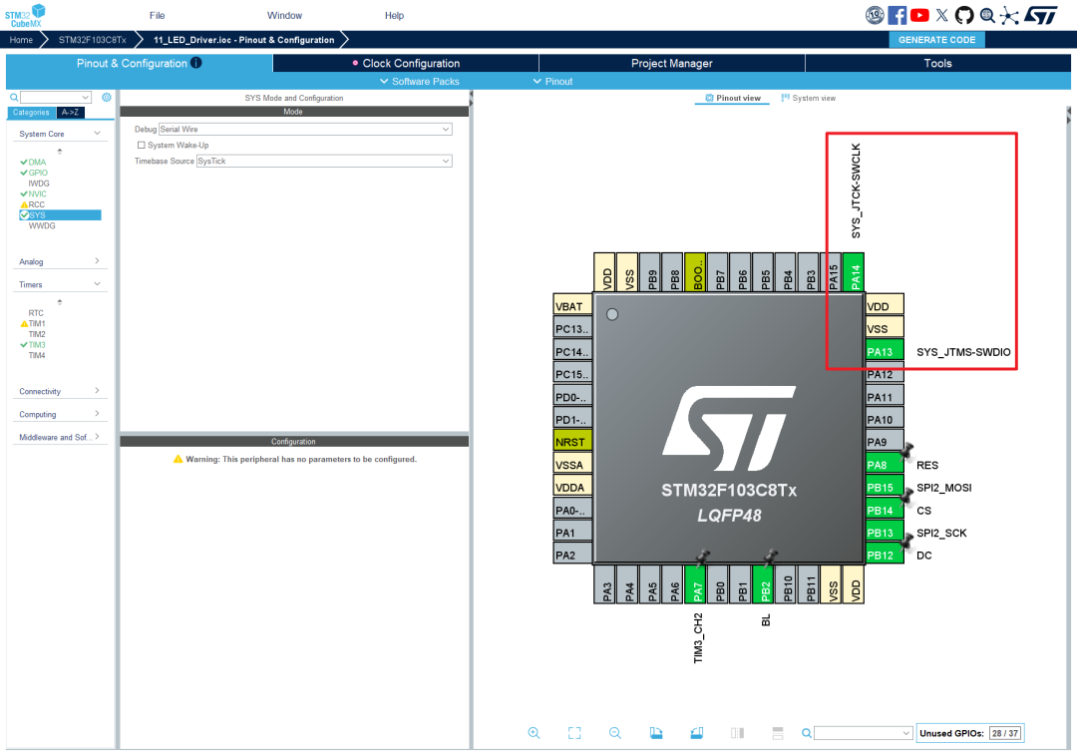Select the PA7 TIM3_CH2 pin

pos(695,583)
